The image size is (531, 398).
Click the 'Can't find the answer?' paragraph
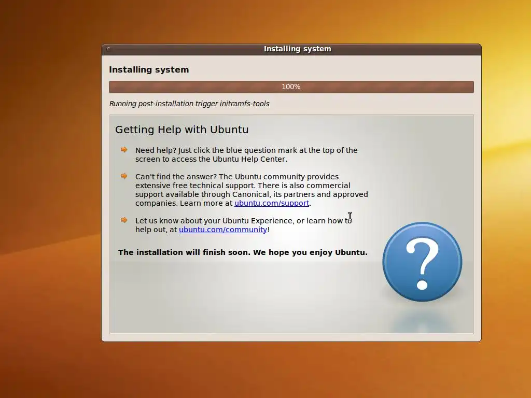click(x=251, y=190)
